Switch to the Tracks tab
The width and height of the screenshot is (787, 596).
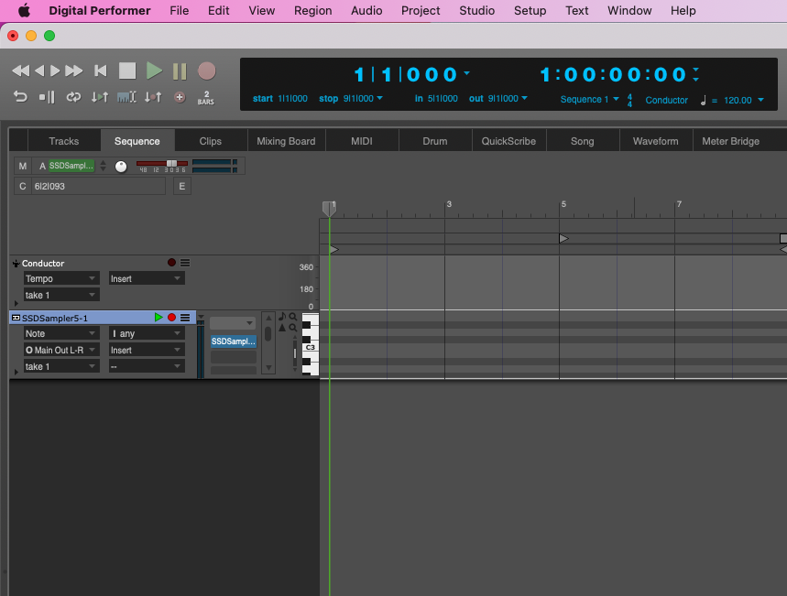pyautogui.click(x=64, y=141)
